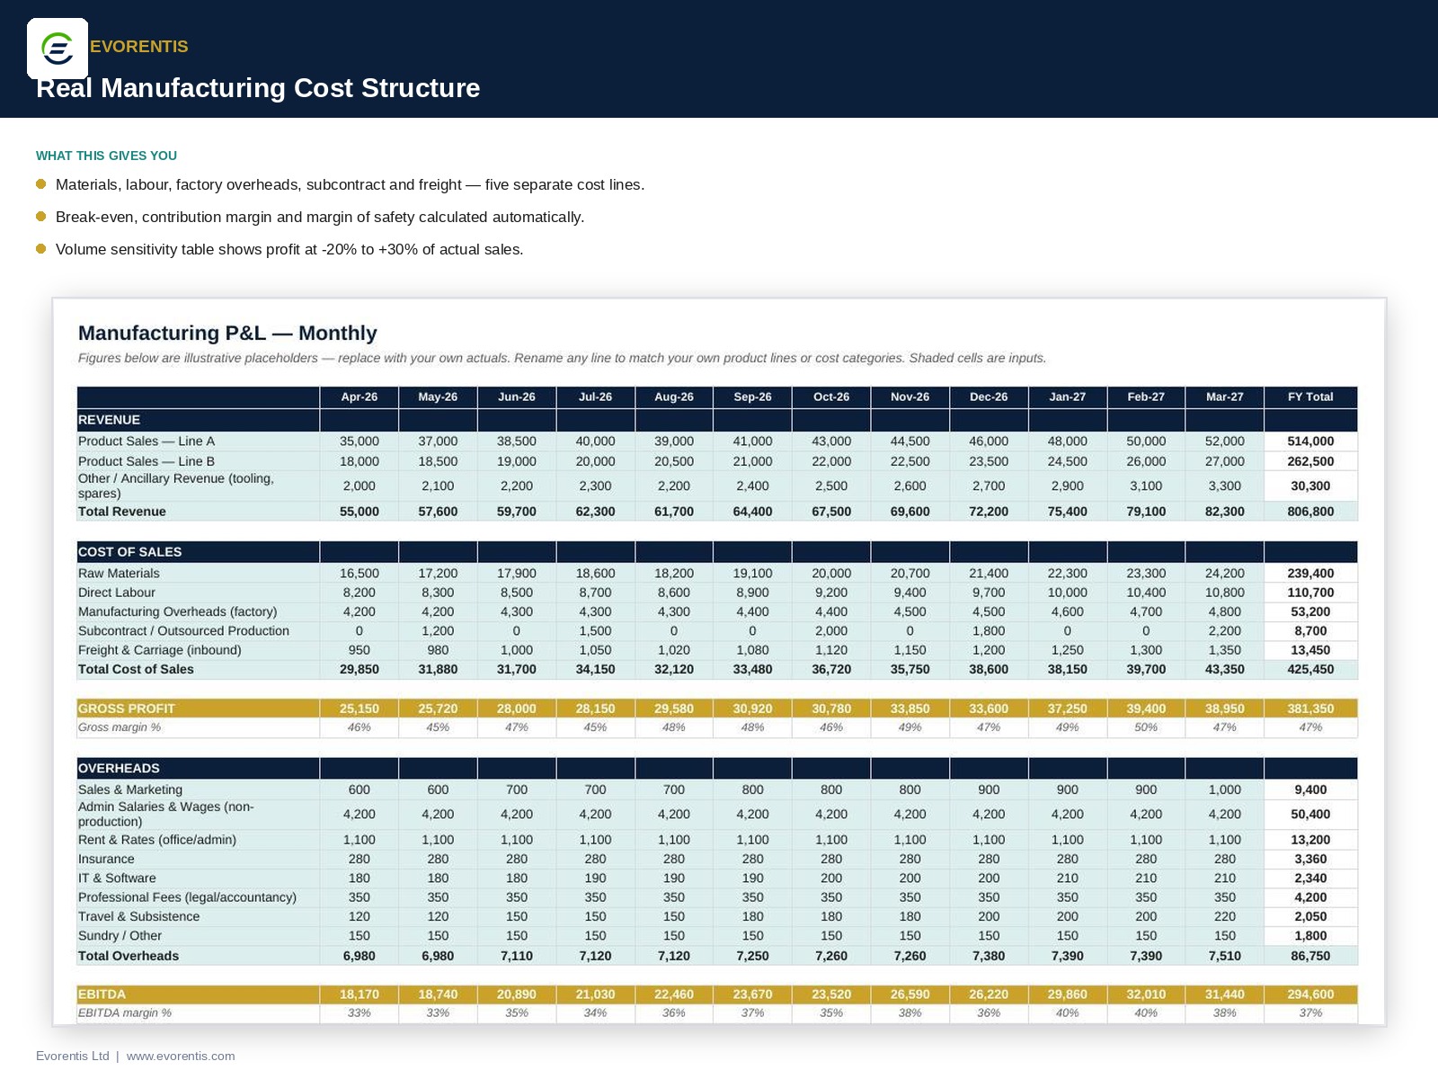Click the 'Manufacturing Overheads (factory)' label
Image resolution: width=1438 pixels, height=1079 pixels.
pos(178,611)
